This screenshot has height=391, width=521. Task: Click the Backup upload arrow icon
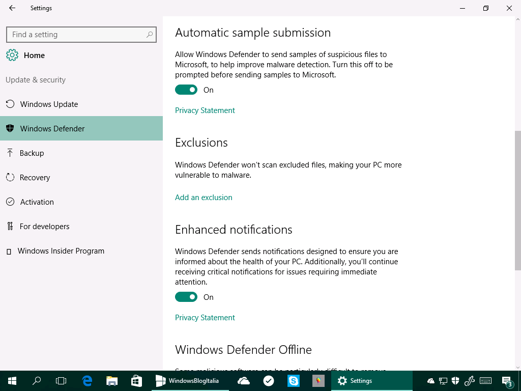tap(10, 153)
